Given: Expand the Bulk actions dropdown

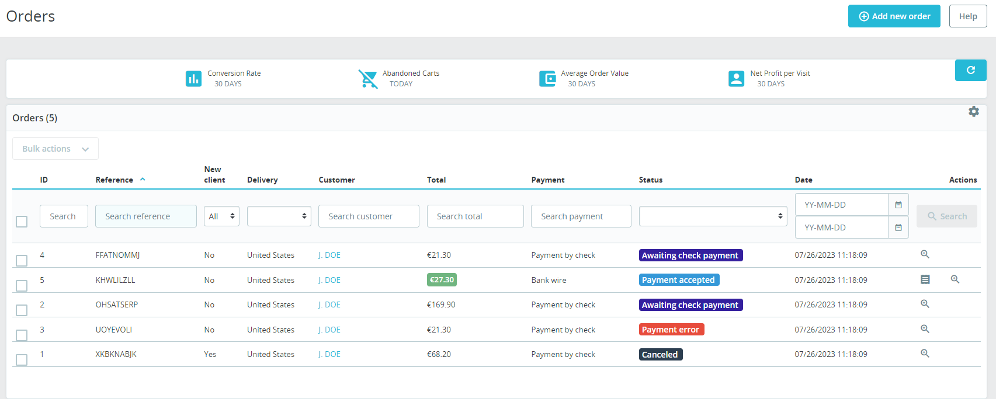Looking at the screenshot, I should (x=55, y=149).
